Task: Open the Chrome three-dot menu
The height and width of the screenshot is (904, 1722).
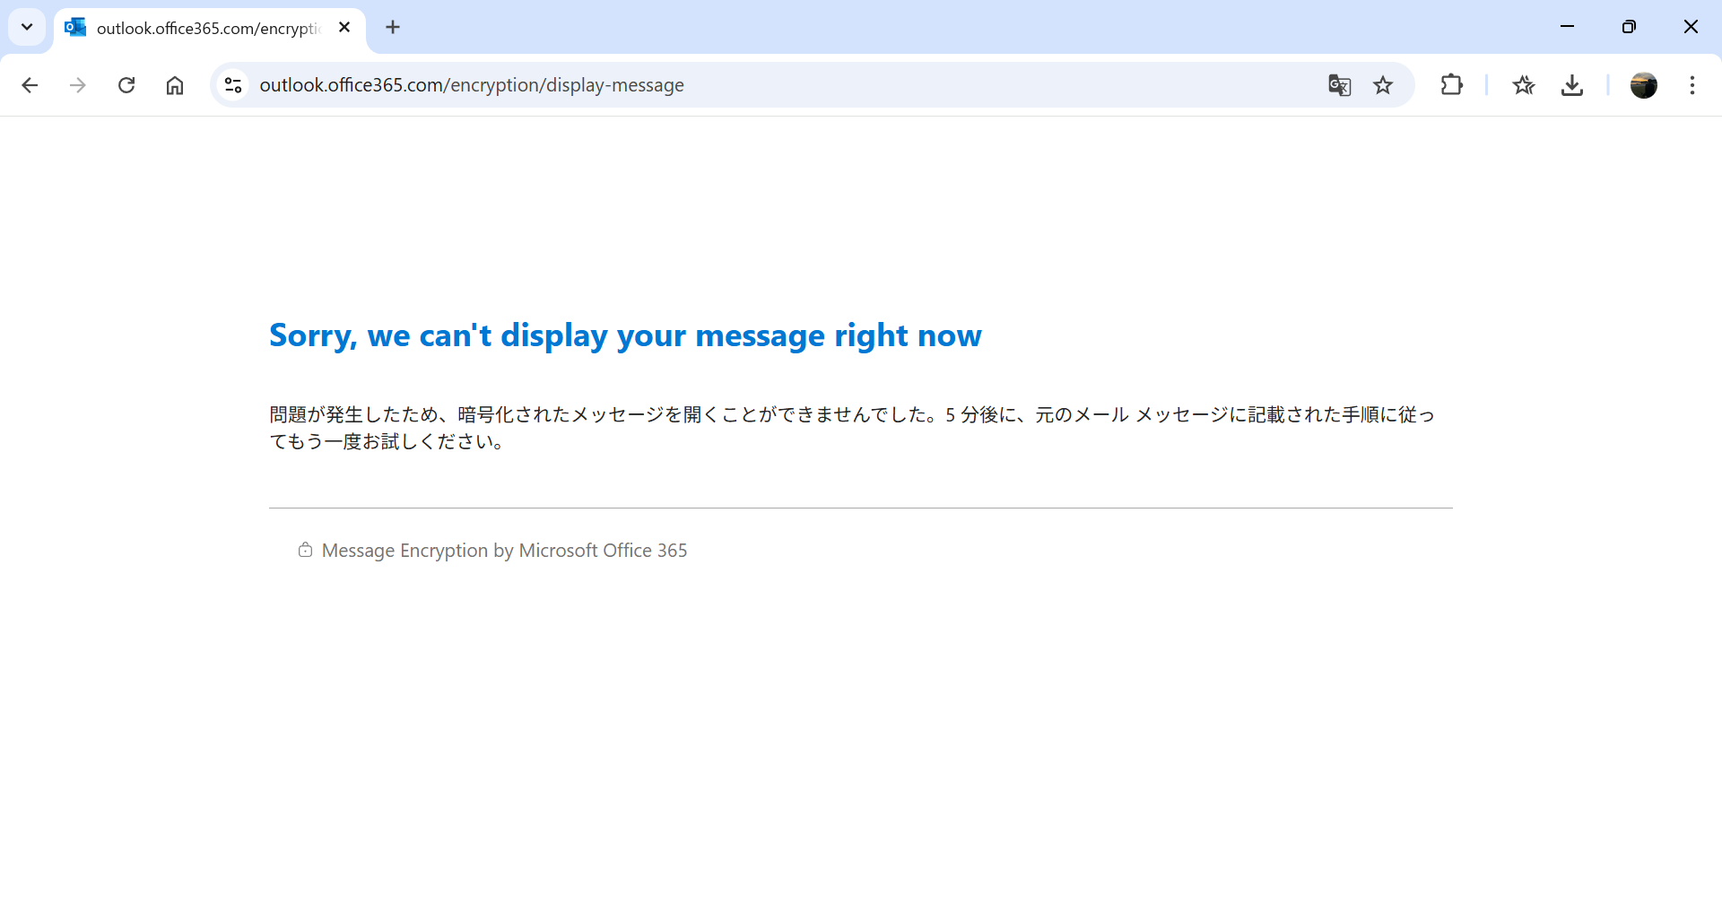Action: pyautogui.click(x=1692, y=85)
